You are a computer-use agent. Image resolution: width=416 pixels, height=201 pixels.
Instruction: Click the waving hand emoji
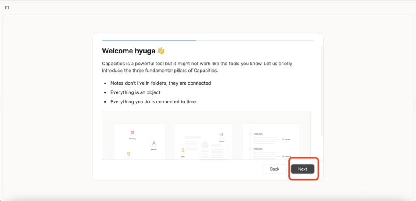pos(161,51)
